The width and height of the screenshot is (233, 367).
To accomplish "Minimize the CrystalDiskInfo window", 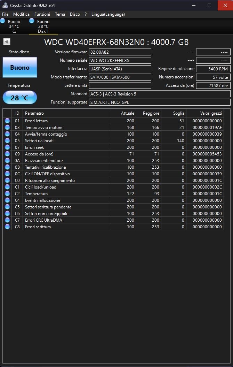I will (194, 5).
